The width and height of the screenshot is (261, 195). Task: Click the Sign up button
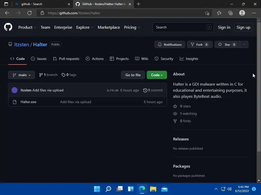[243, 27]
